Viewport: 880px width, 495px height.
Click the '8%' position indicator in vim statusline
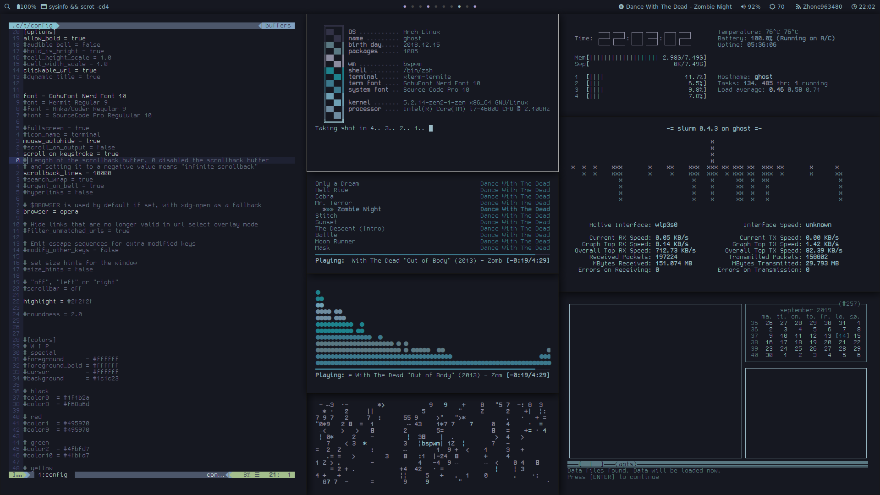tap(247, 475)
